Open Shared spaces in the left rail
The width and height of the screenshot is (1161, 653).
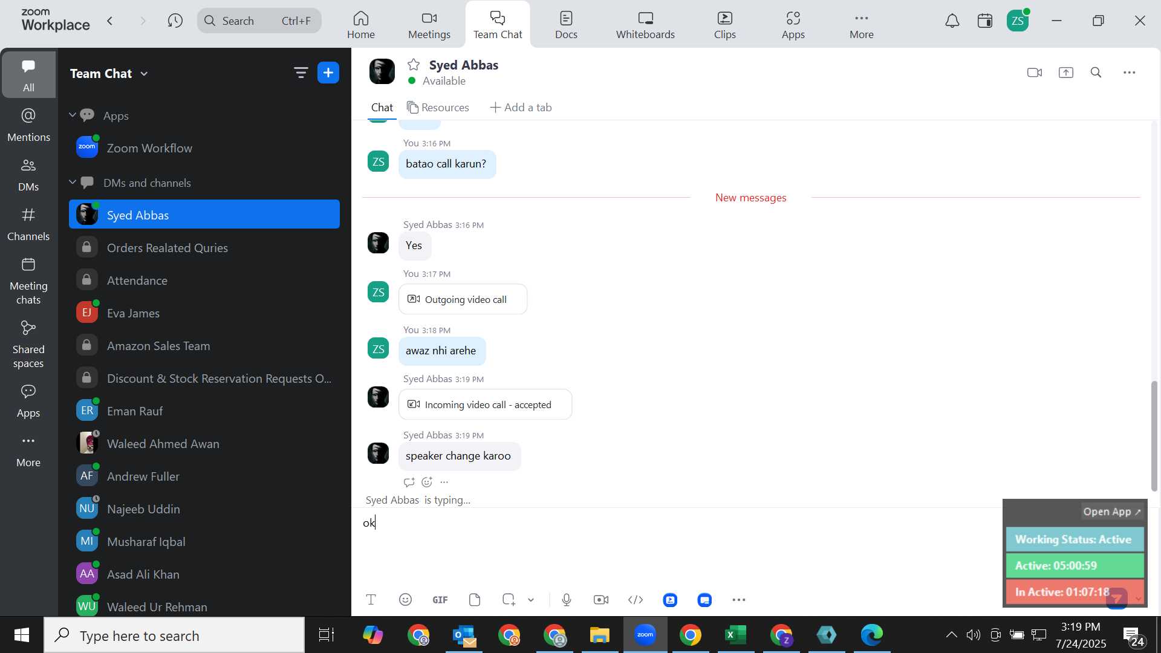[x=28, y=345]
